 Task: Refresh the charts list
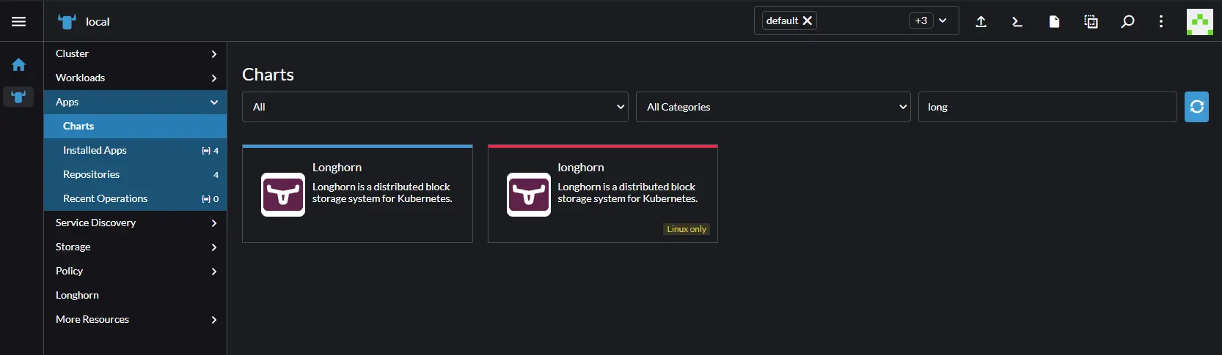pos(1196,107)
